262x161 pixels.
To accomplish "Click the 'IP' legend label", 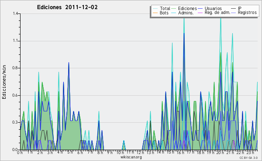I will (240, 8).
